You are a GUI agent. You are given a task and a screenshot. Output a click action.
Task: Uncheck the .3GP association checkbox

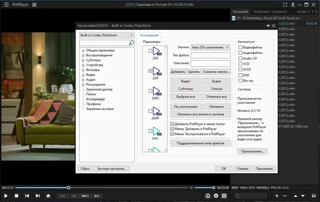[x=150, y=71]
